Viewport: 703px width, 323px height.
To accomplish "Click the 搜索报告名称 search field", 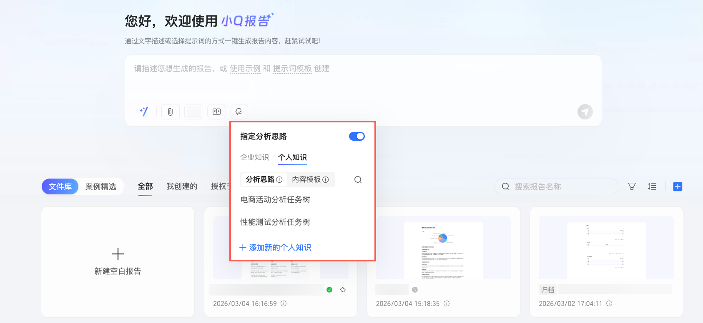I will pyautogui.click(x=556, y=186).
